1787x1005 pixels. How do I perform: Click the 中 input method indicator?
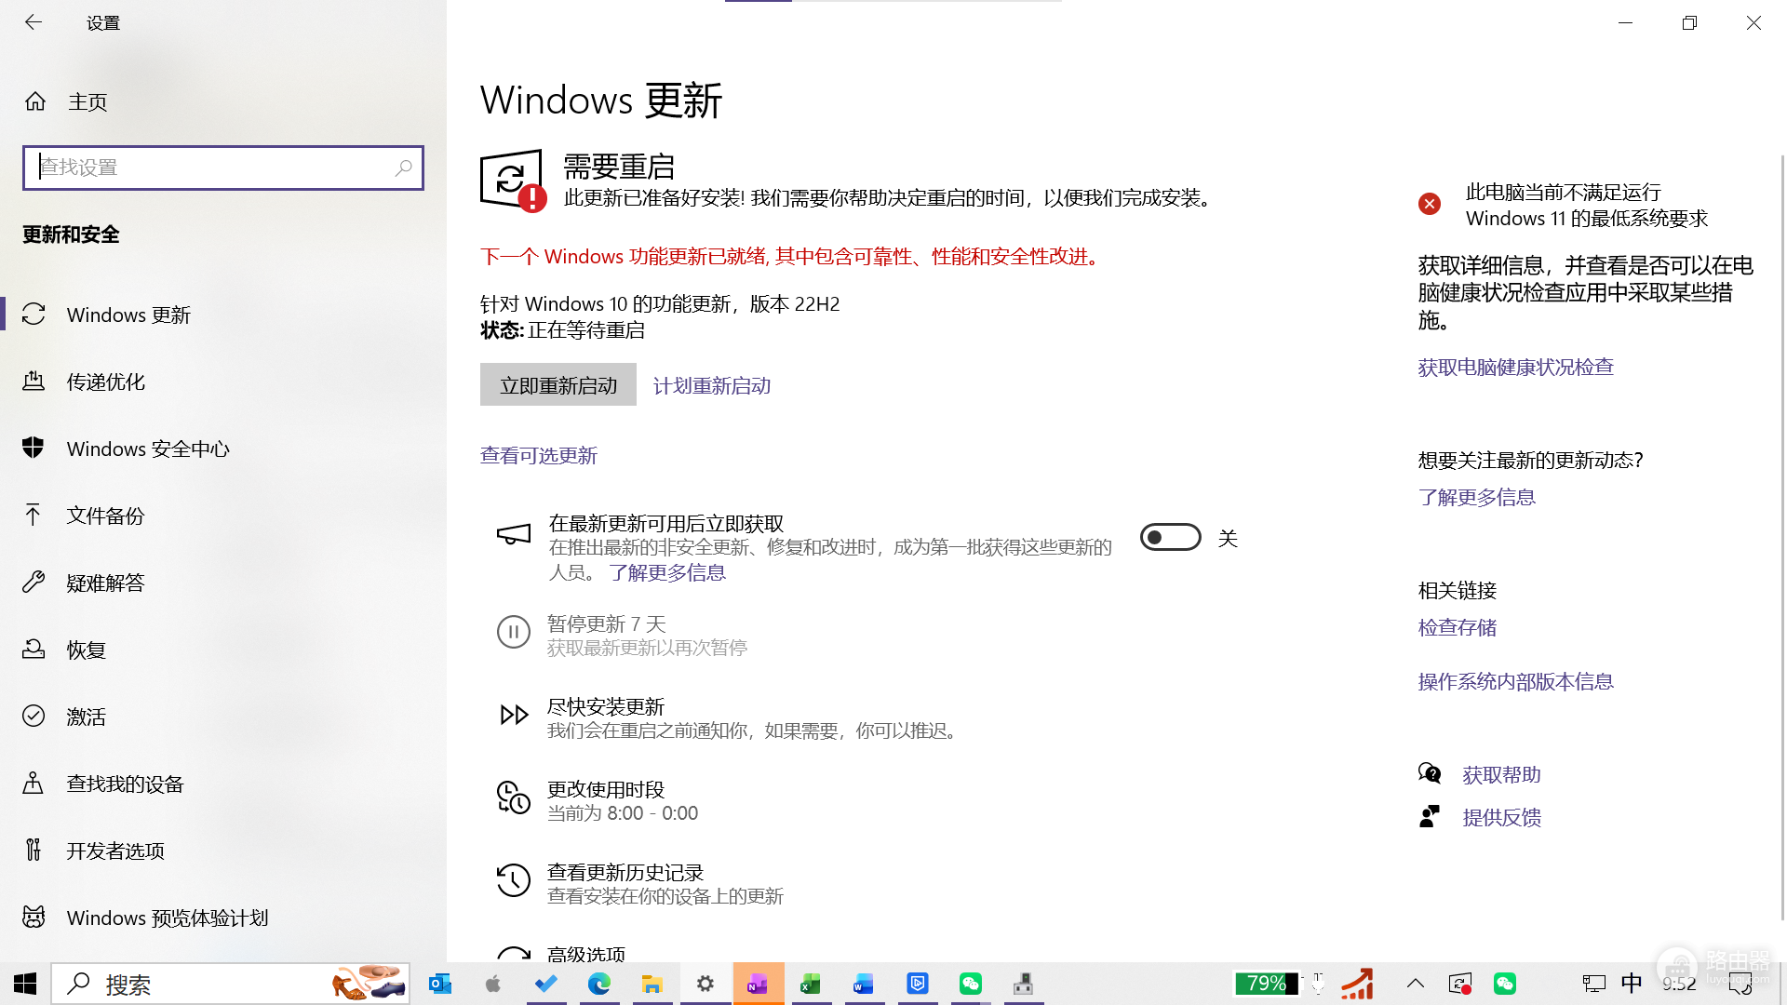[x=1632, y=984]
